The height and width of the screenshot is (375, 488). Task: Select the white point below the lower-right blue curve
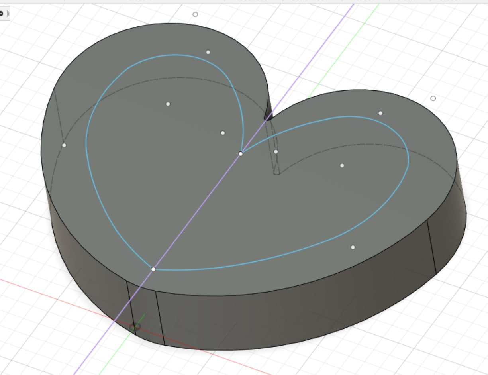(353, 247)
